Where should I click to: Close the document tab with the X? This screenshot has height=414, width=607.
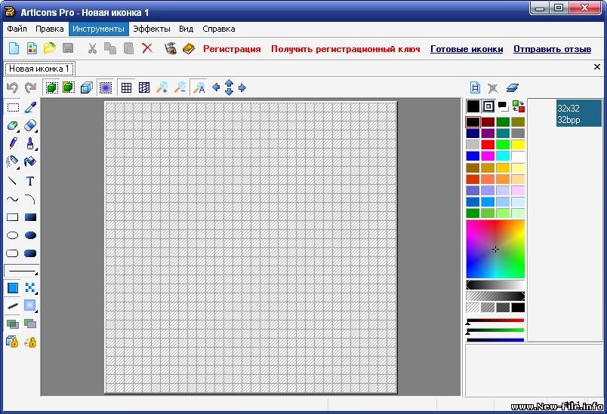[597, 67]
